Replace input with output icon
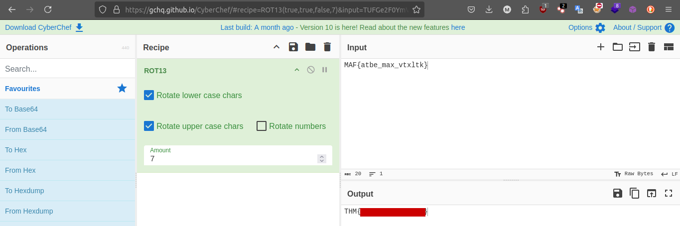680x226 pixels. coord(651,193)
